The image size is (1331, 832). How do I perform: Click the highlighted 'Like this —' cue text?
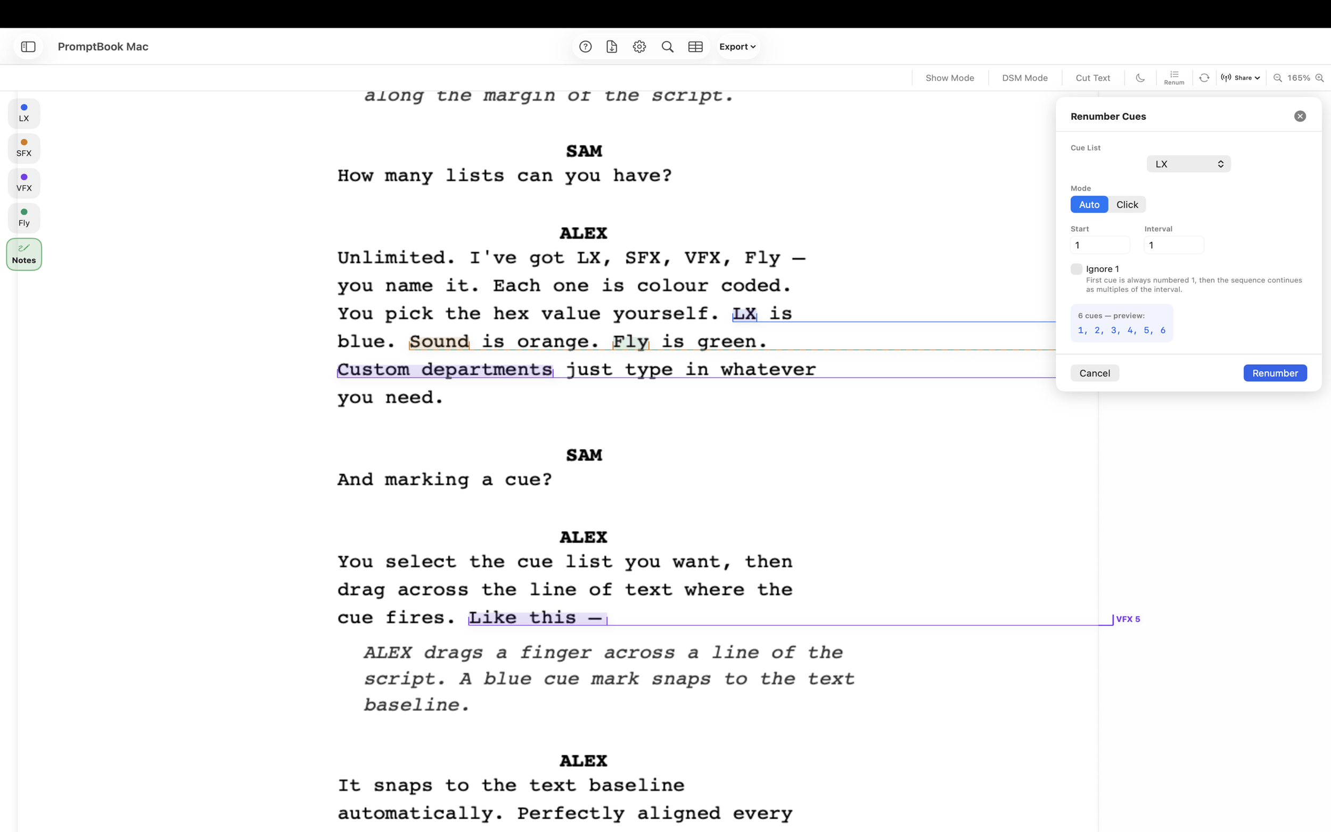tap(538, 618)
